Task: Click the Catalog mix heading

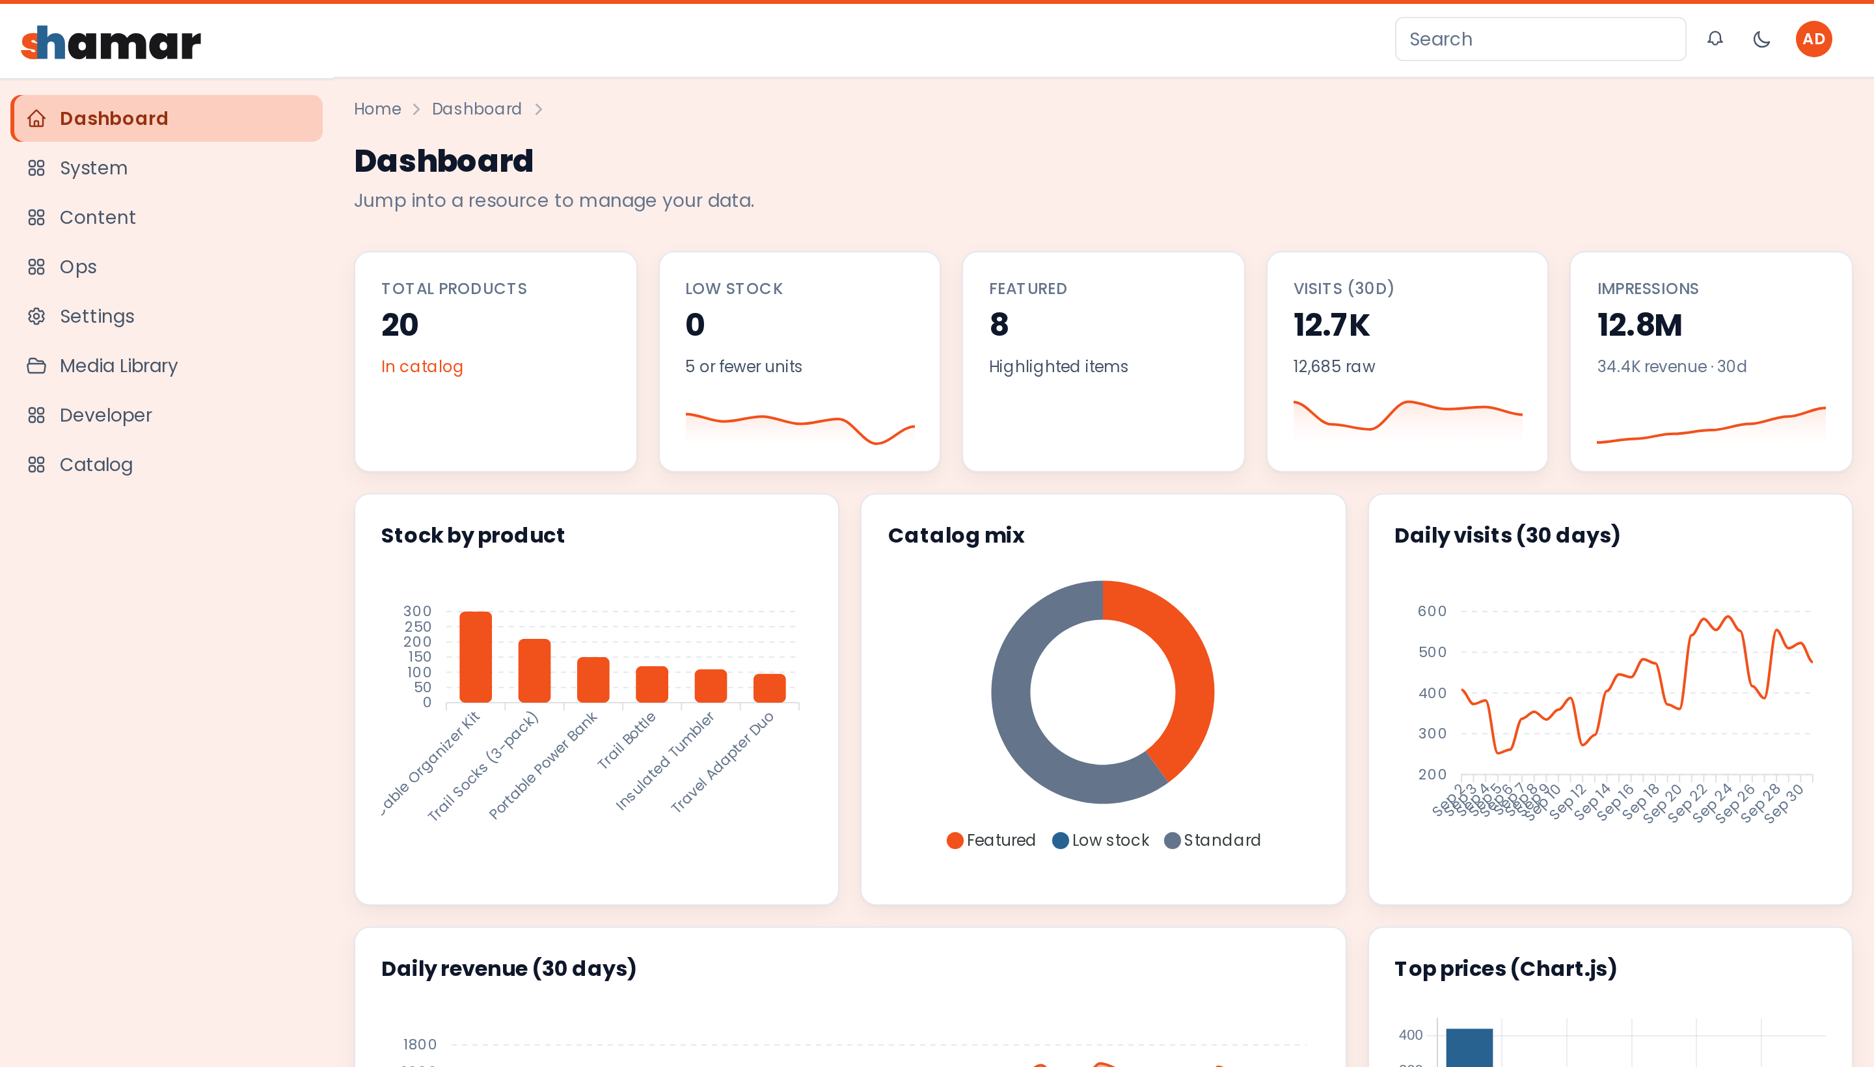Action: tap(956, 535)
